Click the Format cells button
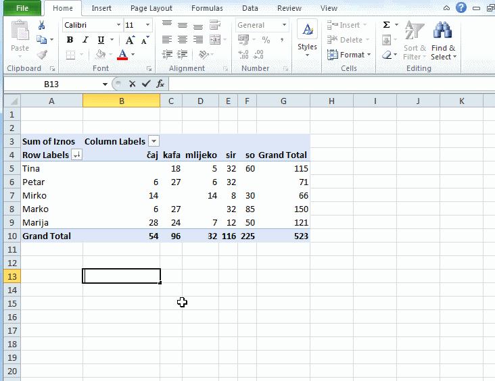 pyautogui.click(x=350, y=55)
